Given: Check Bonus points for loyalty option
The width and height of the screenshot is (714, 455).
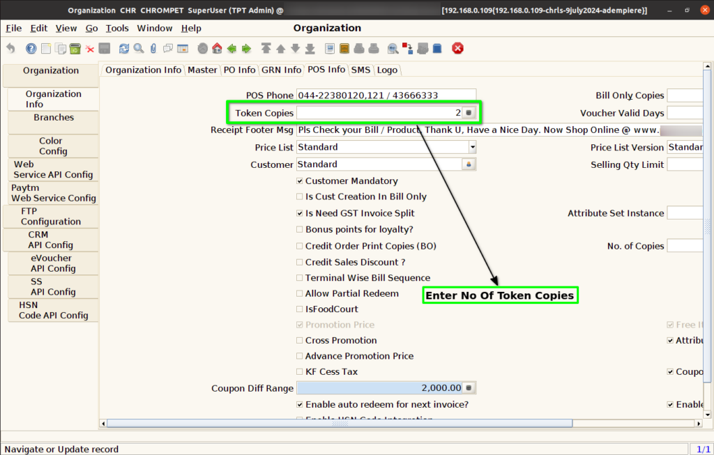Looking at the screenshot, I should [x=300, y=229].
